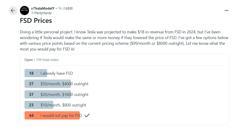This screenshot has width=235, height=130.
Task: Click the 44 vote count on orange bar
Action: [x=31, y=115]
